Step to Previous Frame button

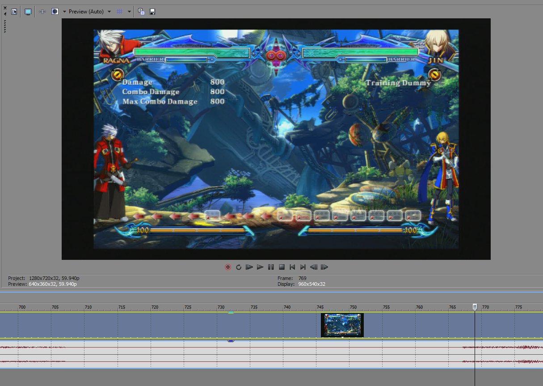(314, 267)
